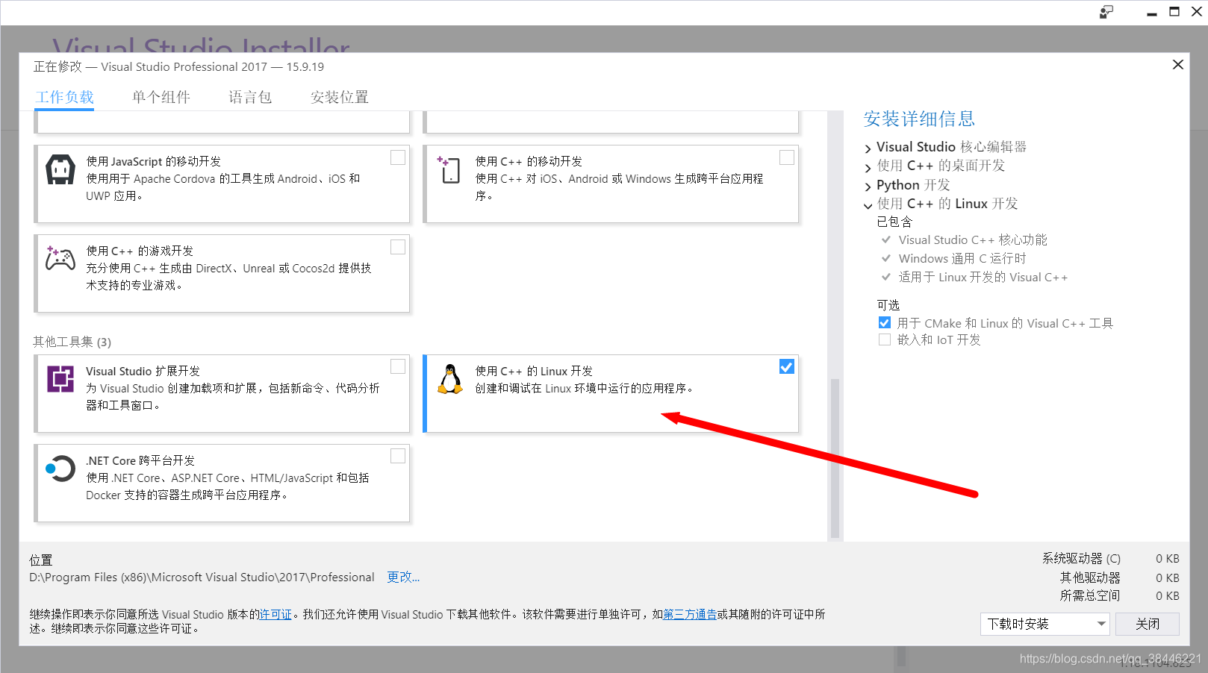This screenshot has height=673, width=1208.
Task: Click the JavaScript mobile development Cordova icon
Action: [60, 169]
